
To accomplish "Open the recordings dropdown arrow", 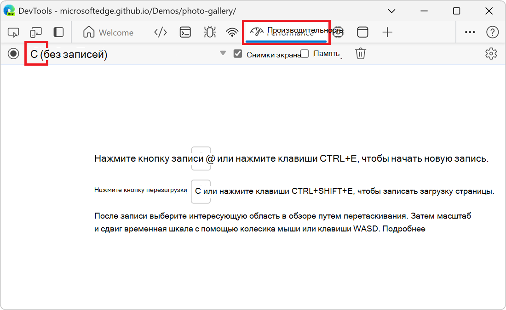I will (223, 53).
